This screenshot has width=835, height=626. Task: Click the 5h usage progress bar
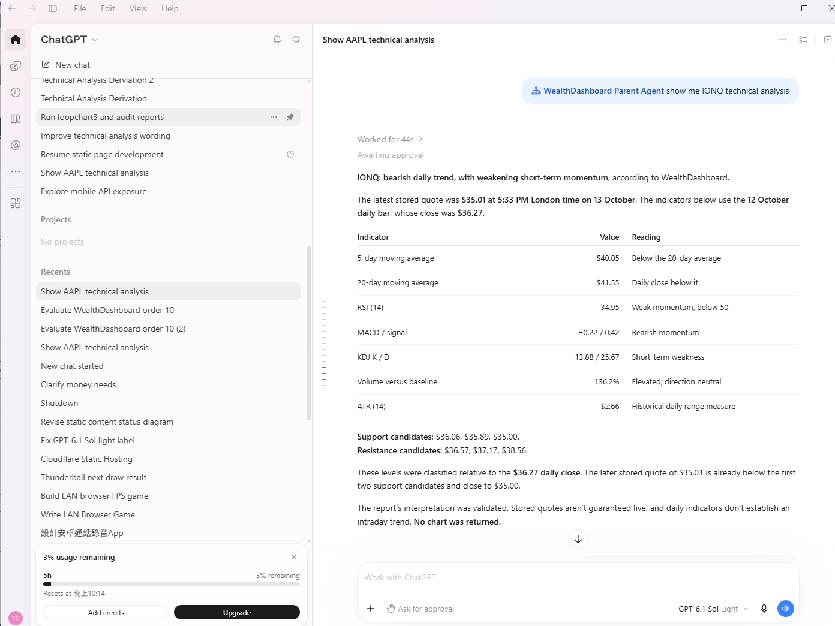[172, 583]
